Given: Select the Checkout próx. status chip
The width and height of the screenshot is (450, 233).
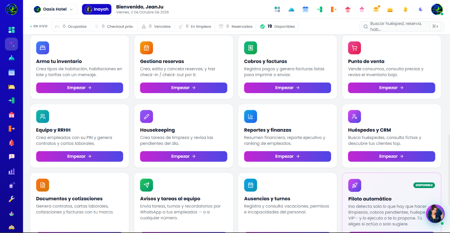Looking at the screenshot, I should 114,26.
